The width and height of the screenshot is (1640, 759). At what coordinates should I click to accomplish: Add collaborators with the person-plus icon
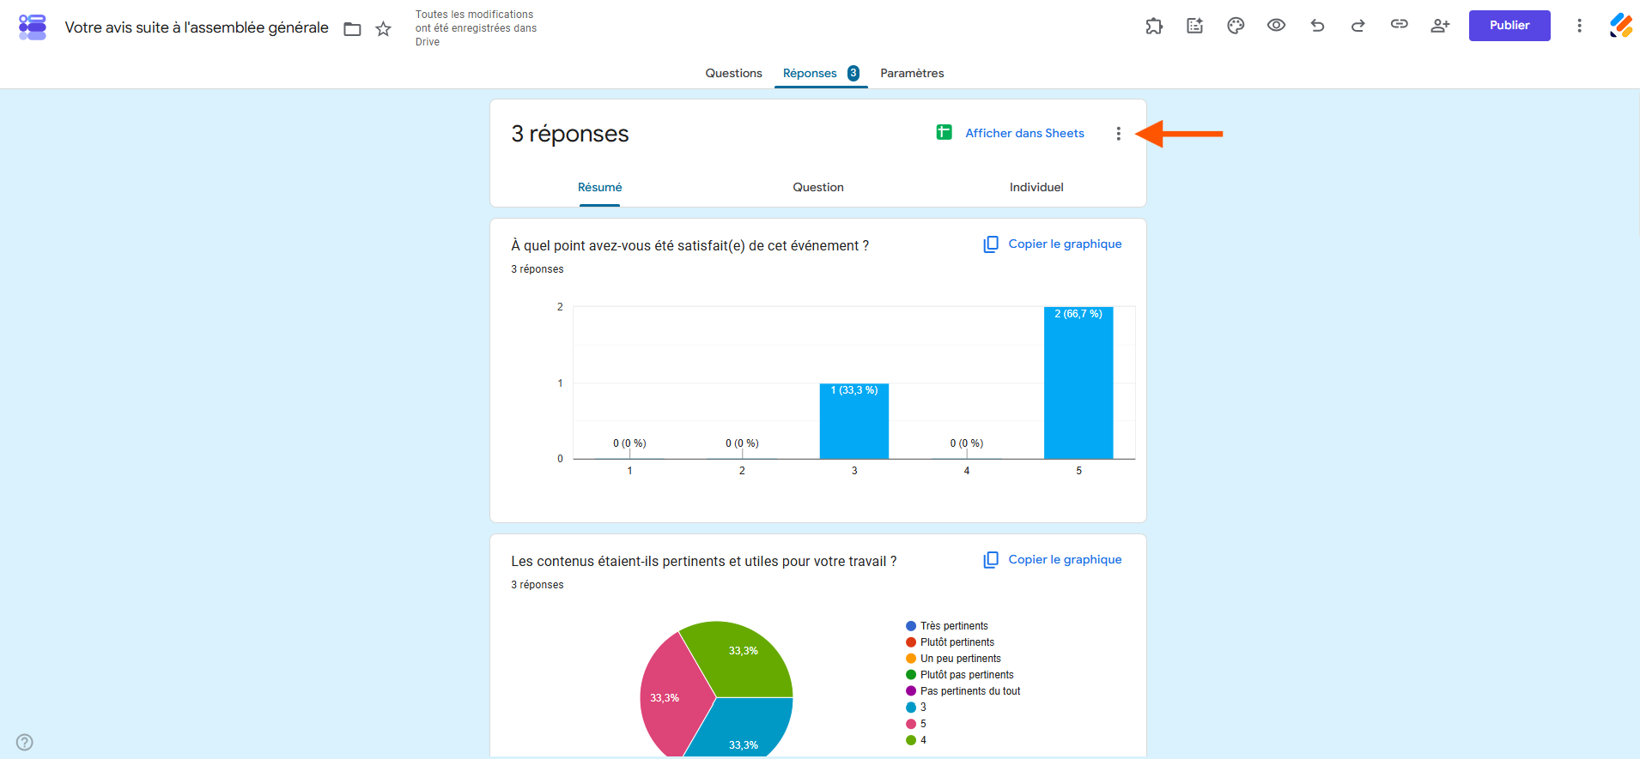(1440, 26)
